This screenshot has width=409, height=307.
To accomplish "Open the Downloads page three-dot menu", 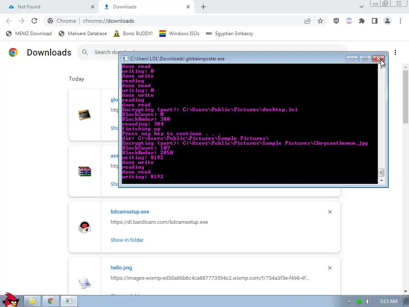I will pyautogui.click(x=395, y=52).
